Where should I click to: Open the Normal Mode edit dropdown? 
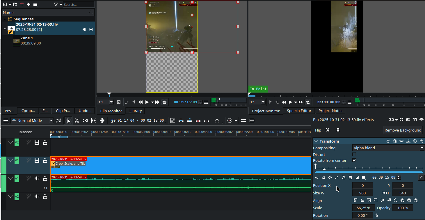click(x=32, y=120)
